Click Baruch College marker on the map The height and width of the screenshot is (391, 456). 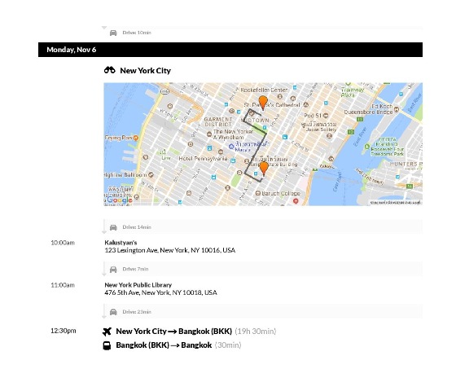click(x=257, y=193)
